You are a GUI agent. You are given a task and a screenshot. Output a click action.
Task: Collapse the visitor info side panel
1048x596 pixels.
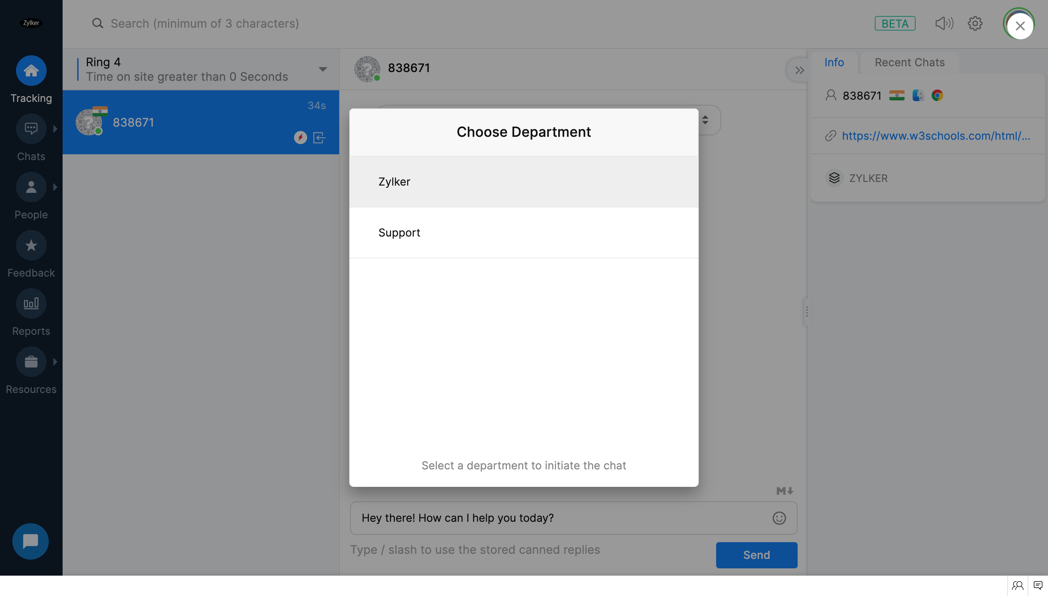click(799, 71)
